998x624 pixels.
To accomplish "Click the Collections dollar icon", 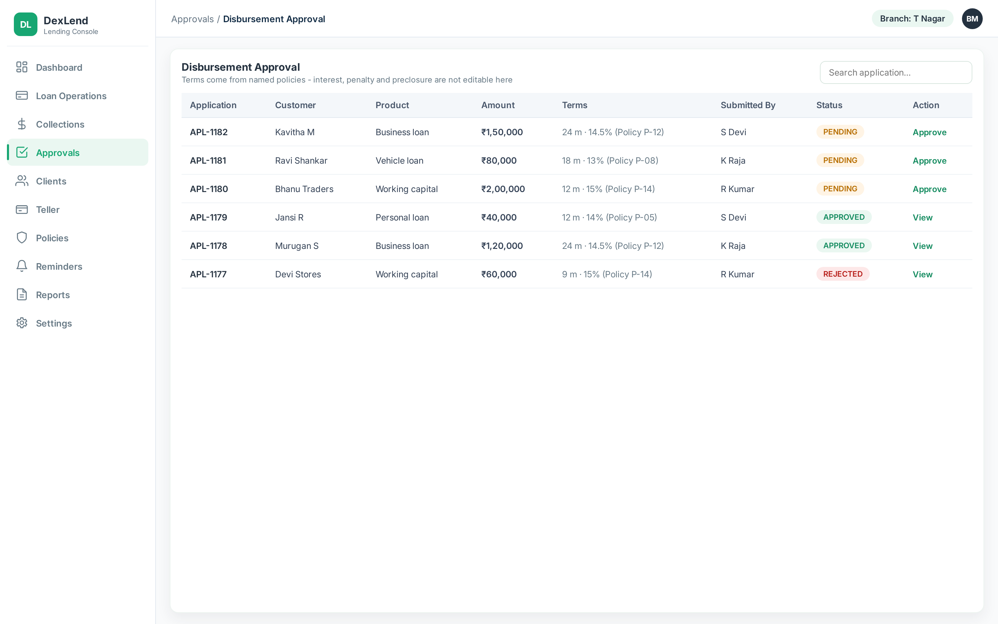I will point(22,124).
